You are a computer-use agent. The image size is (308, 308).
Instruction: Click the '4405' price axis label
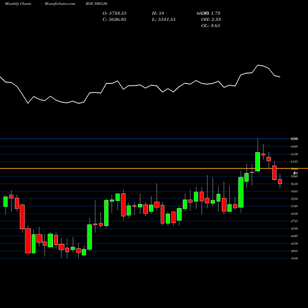294,236
